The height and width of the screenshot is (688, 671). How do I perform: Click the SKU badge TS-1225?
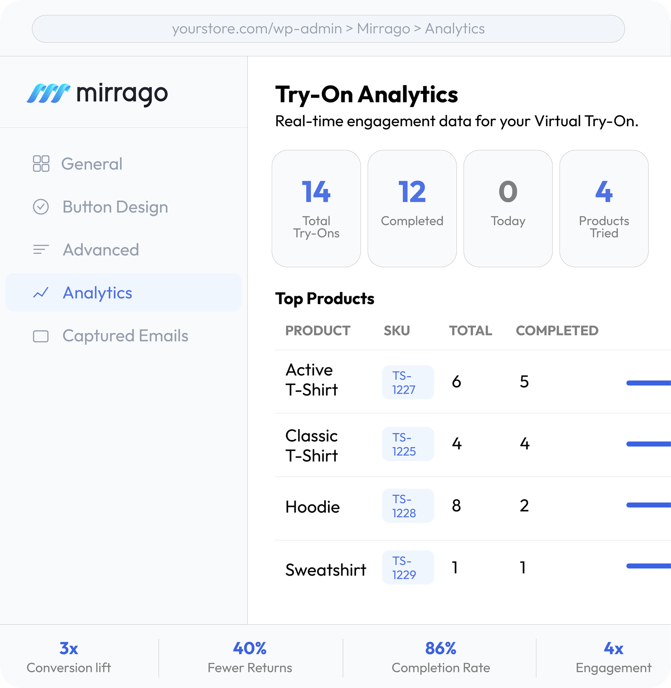coord(408,444)
